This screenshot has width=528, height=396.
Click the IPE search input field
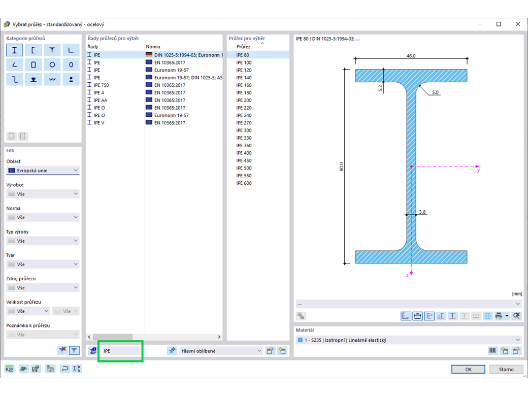click(121, 351)
